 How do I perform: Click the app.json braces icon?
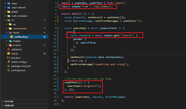9,58
